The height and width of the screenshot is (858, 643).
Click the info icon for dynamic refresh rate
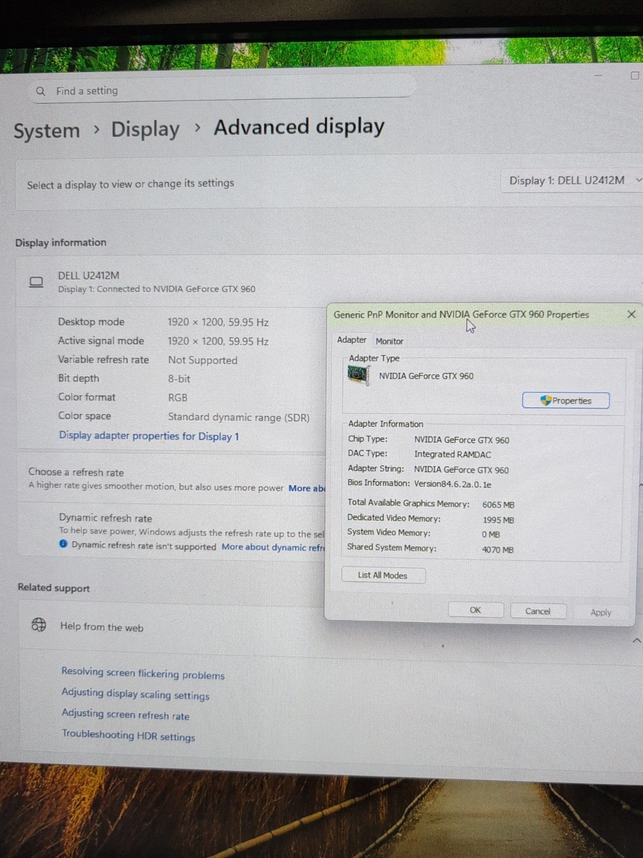(x=63, y=544)
